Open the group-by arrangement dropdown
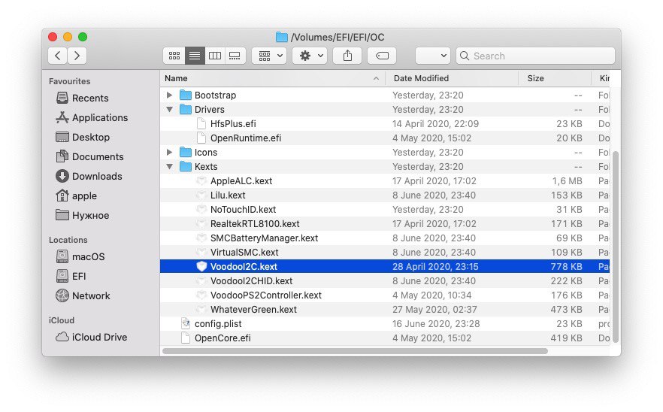The height and width of the screenshot is (412, 663). [269, 56]
